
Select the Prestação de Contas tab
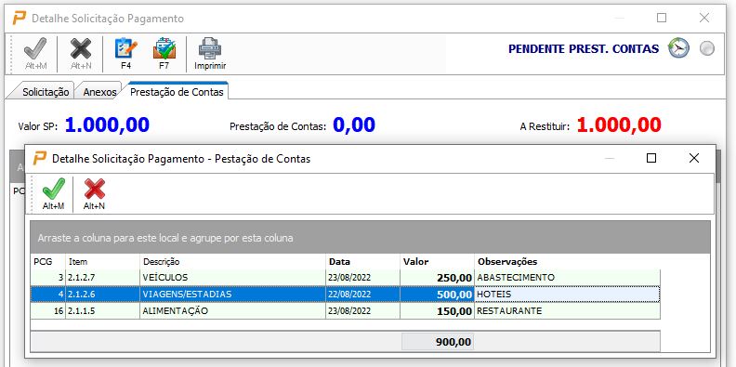pyautogui.click(x=177, y=91)
